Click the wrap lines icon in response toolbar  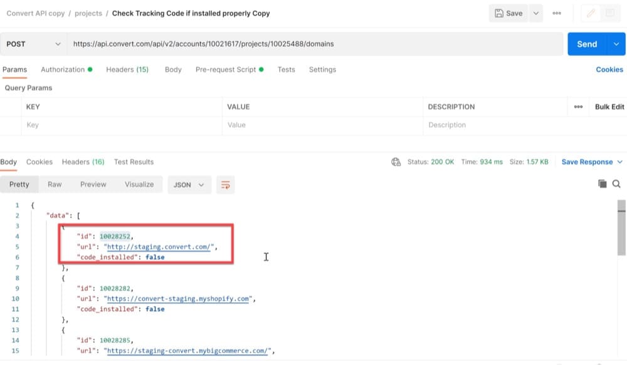point(225,185)
